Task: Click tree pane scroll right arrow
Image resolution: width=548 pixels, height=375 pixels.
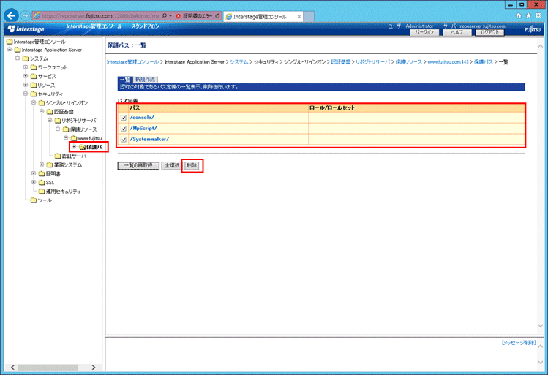Action: (94, 367)
